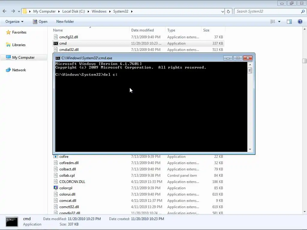Expand the arrow after the Windows breadcrumb
The width and height of the screenshot is (307, 230).
pos(110,11)
